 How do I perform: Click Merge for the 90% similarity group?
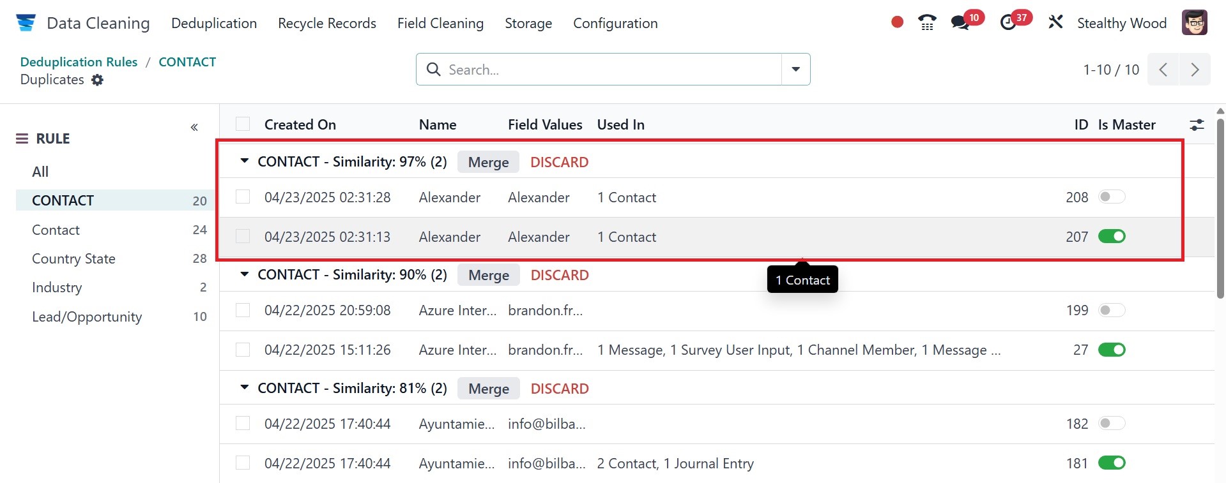[x=489, y=275]
